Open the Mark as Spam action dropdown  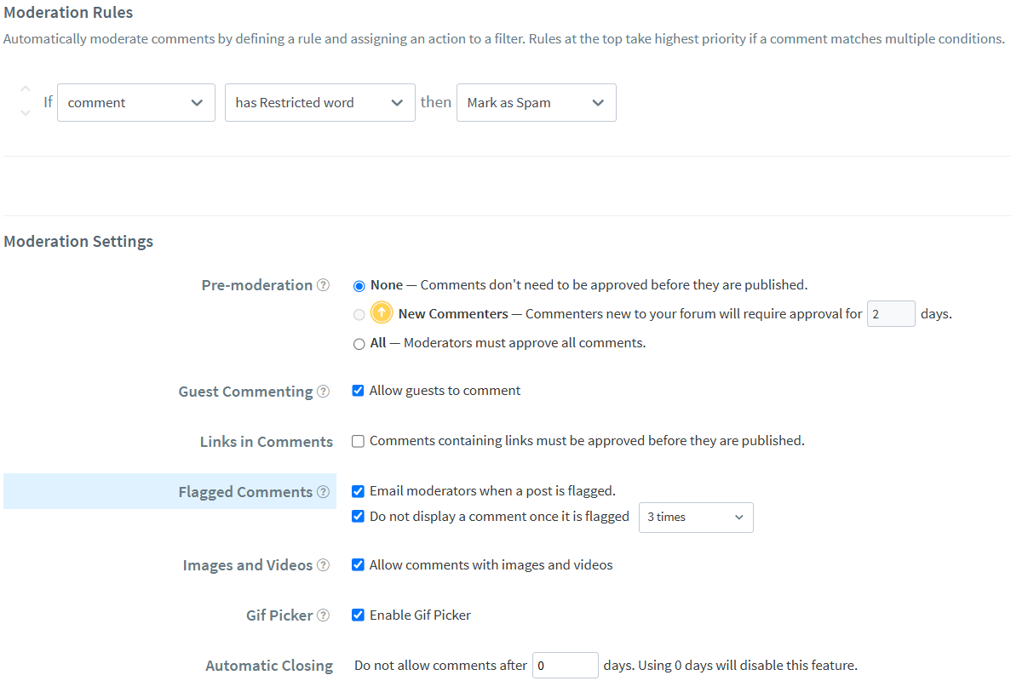(x=537, y=102)
